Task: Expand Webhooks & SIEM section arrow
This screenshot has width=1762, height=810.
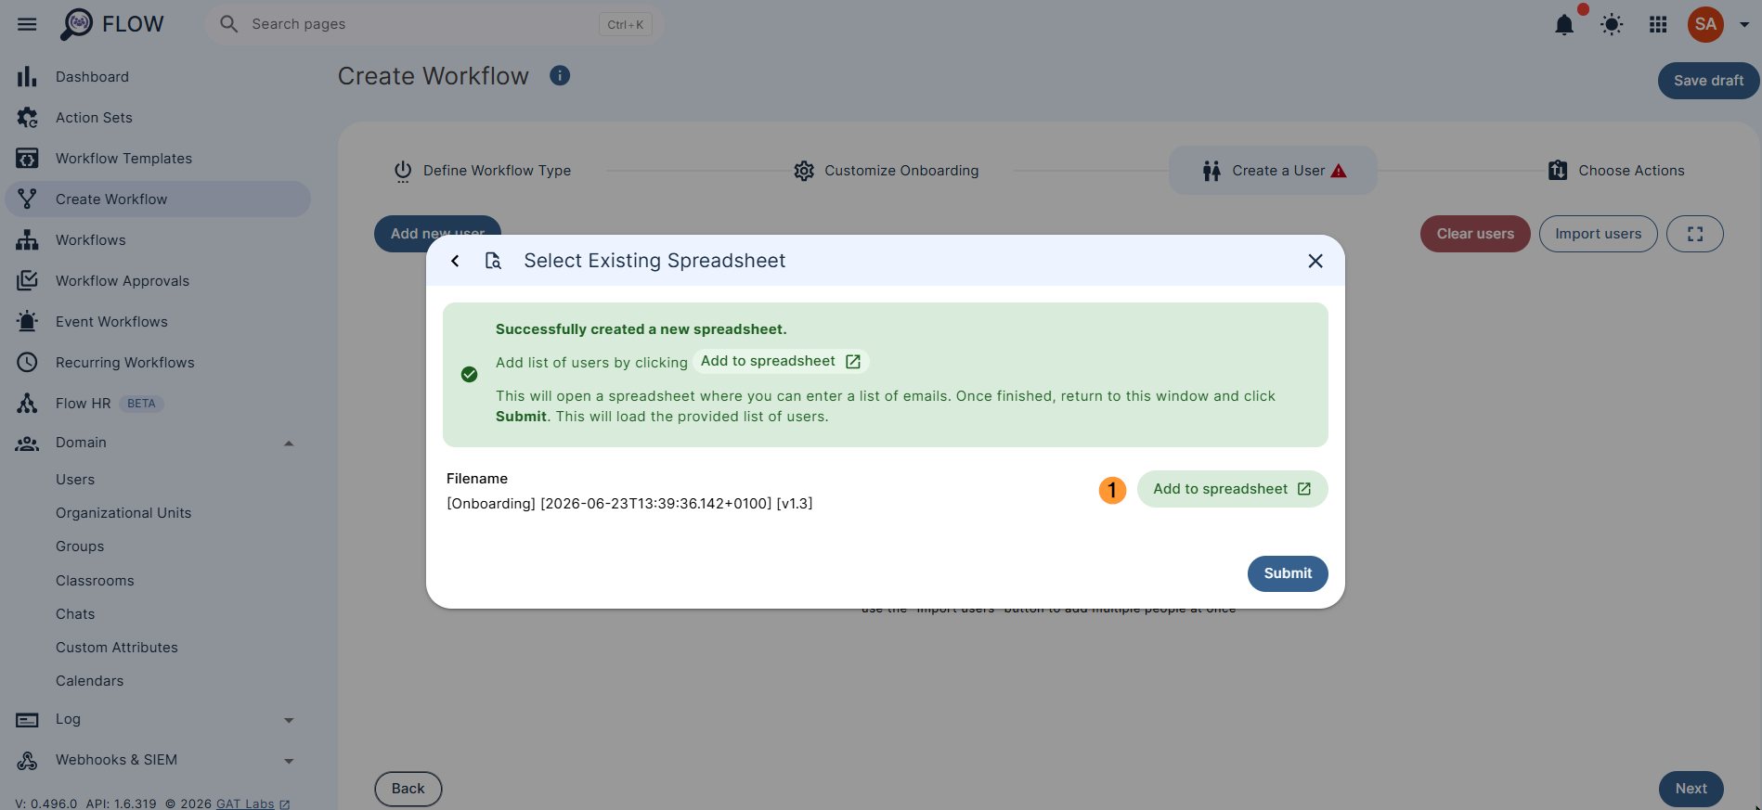Action: 289,761
